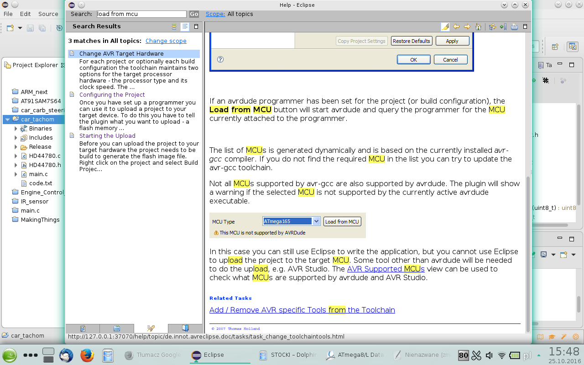
Task: Expand main.c under car_tachom
Action: 16,174
